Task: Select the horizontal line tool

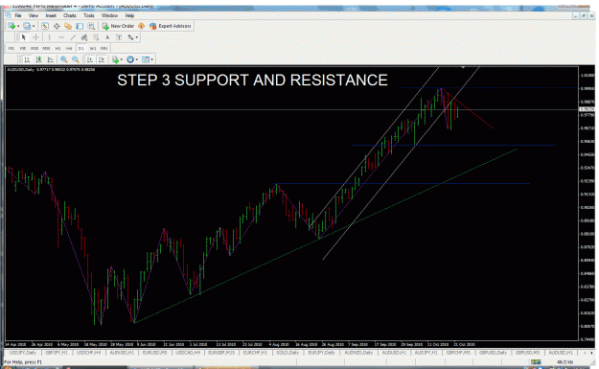Action: tap(61, 37)
